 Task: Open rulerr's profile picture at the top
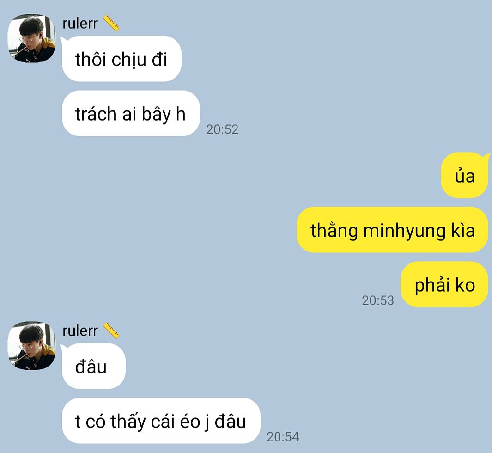click(x=31, y=38)
